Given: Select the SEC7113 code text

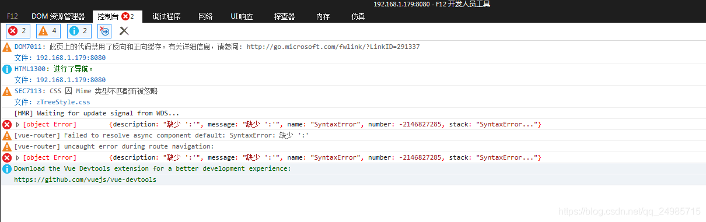Looking at the screenshot, I should [x=30, y=91].
